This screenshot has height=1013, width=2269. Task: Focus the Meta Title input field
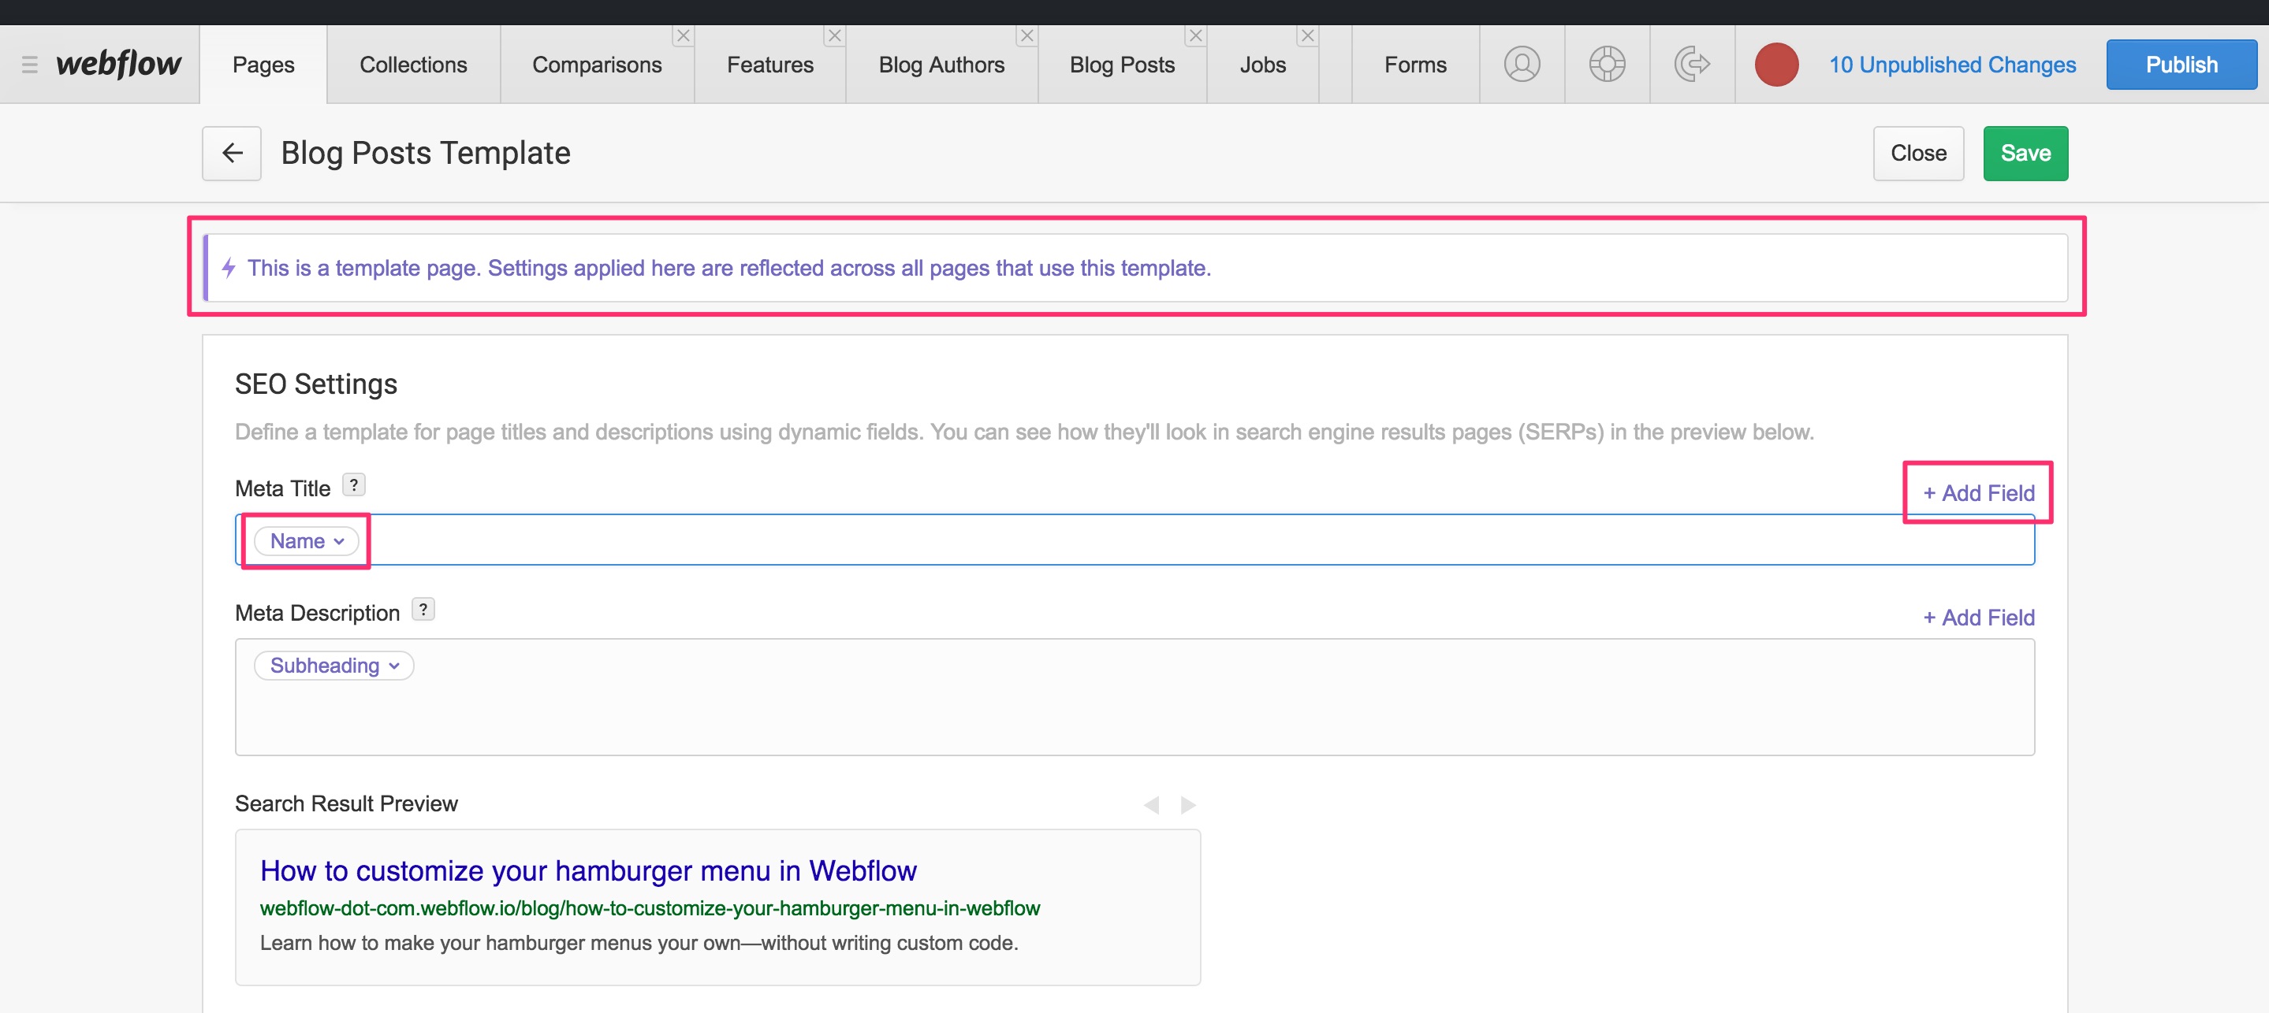[1134, 540]
